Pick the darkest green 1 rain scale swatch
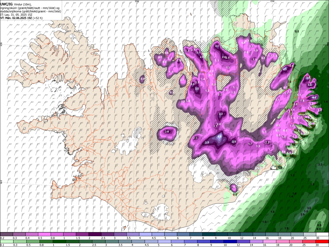Image resolution: width=329 pixels, height=247 pixels. point(59,241)
